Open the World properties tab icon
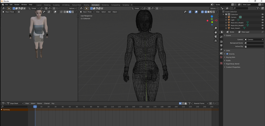Image resolution: width=265 pixels, height=126 pixels. (x=221, y=57)
